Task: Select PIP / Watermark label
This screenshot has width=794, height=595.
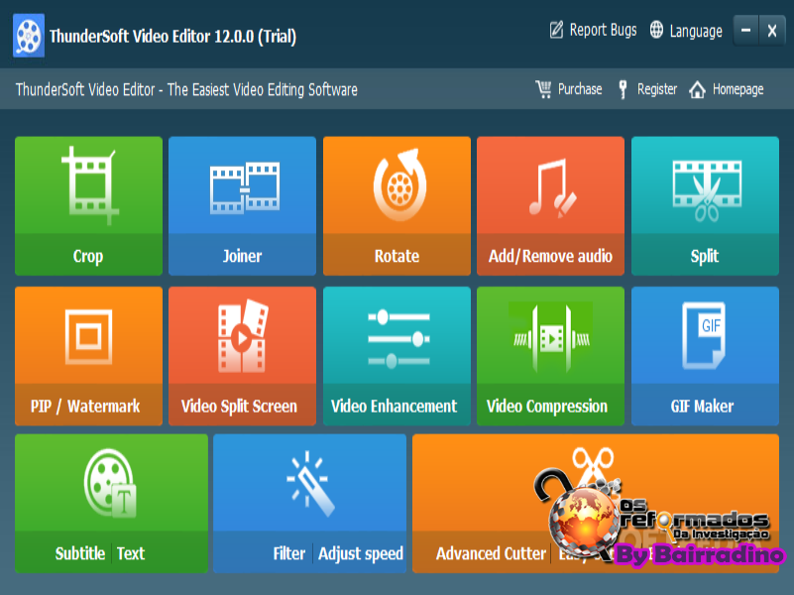Action: 85,407
